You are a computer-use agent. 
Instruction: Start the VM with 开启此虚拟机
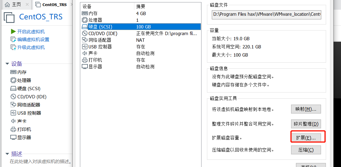[x=31, y=32]
